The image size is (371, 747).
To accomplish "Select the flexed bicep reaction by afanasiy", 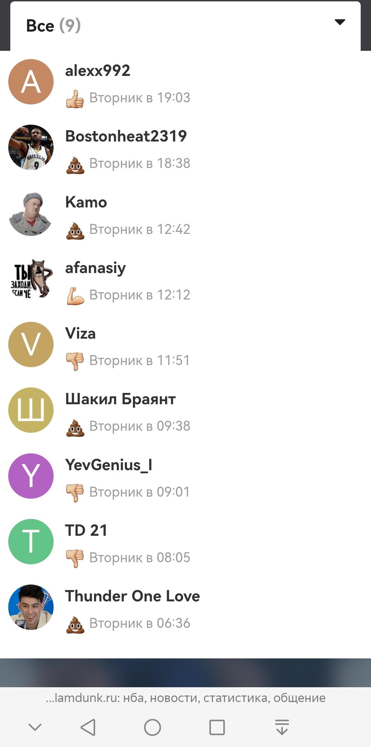I will click(75, 296).
